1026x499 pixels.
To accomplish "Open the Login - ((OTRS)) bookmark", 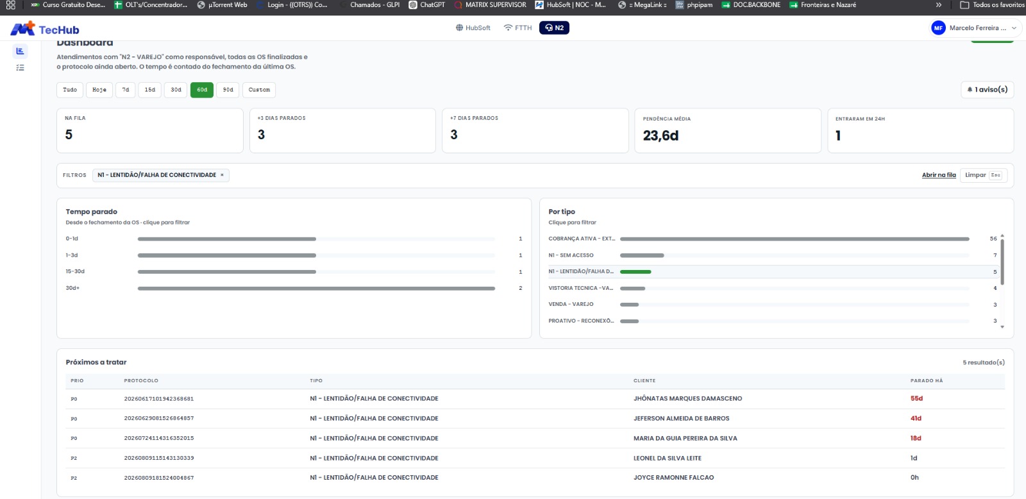I will click(292, 5).
